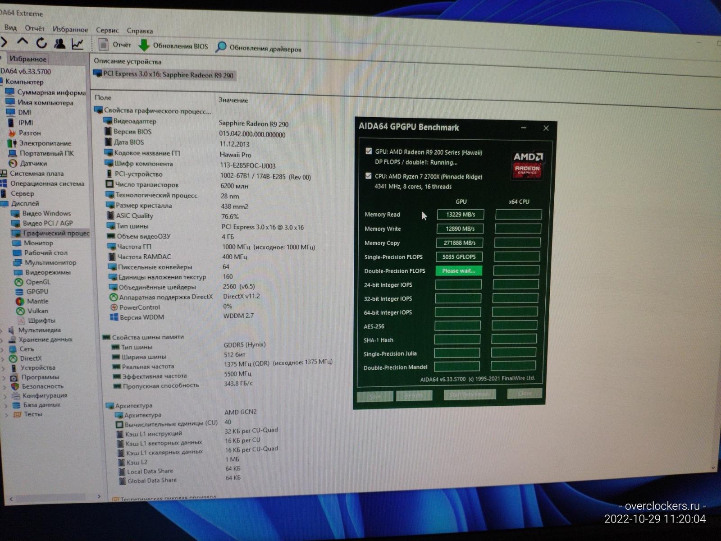Image resolution: width=721 pixels, height=541 pixels.
Task: Click the Видеорежимы tree icon
Action: click(18, 272)
